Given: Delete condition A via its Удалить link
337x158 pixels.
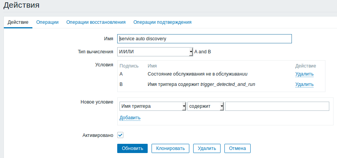Looking at the screenshot, I should tap(304, 74).
